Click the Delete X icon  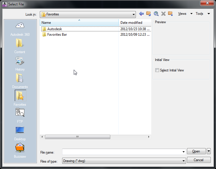[x=163, y=14]
